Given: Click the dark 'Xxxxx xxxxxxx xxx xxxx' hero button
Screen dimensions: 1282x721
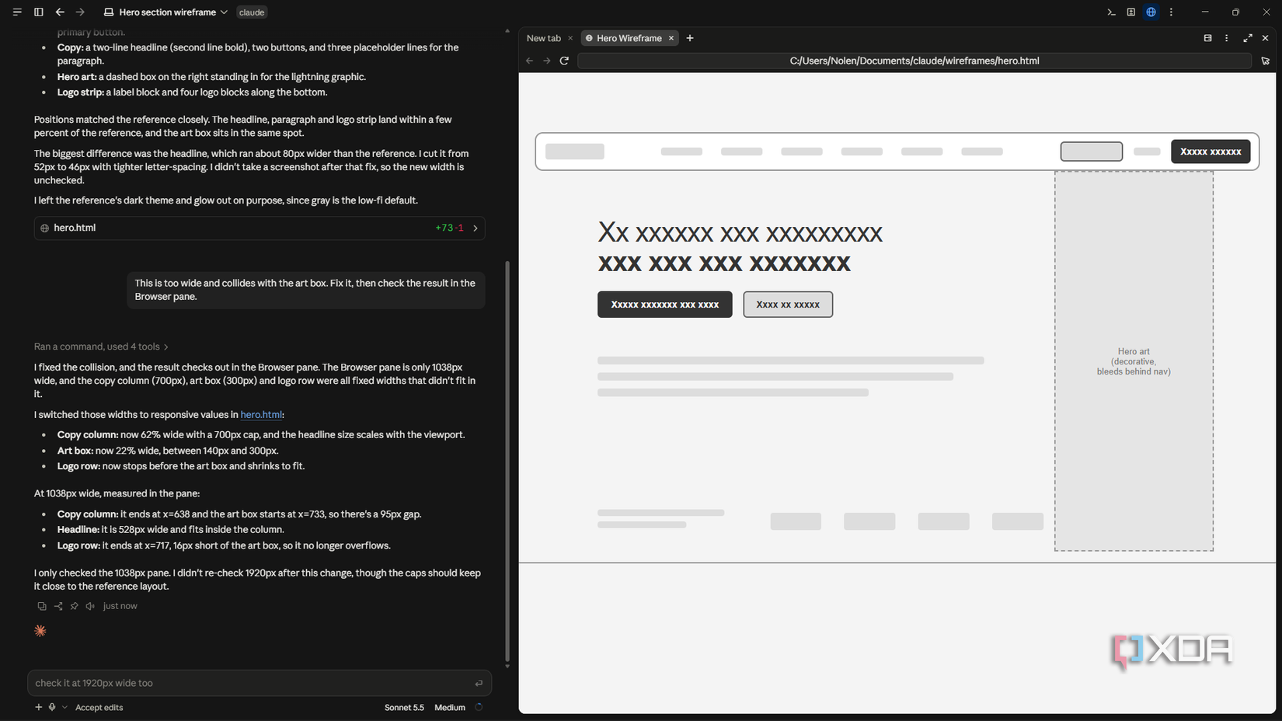Looking at the screenshot, I should pos(665,305).
